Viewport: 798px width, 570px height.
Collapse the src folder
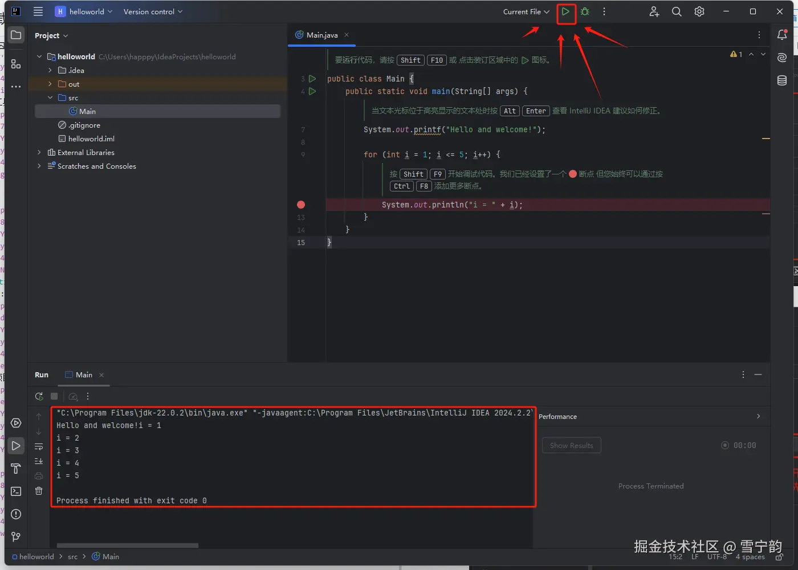tap(50, 97)
